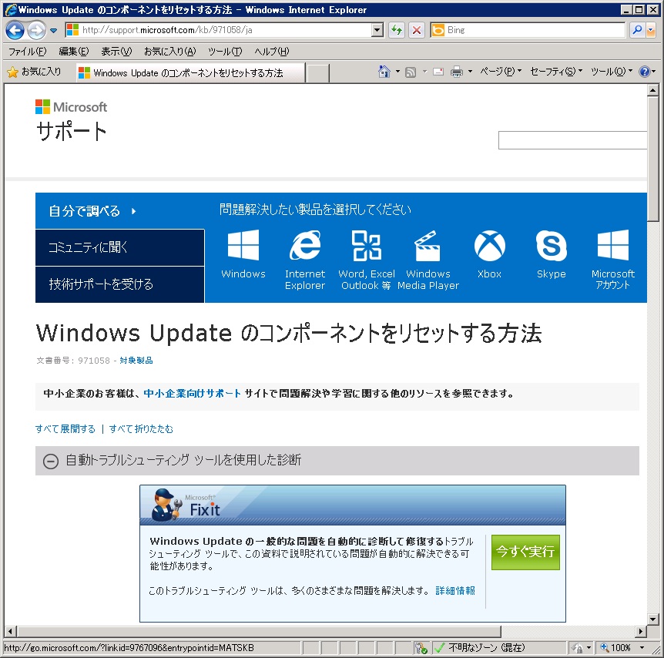Click the すべて展開する link
Screen dimensions: 664x658
[65, 429]
